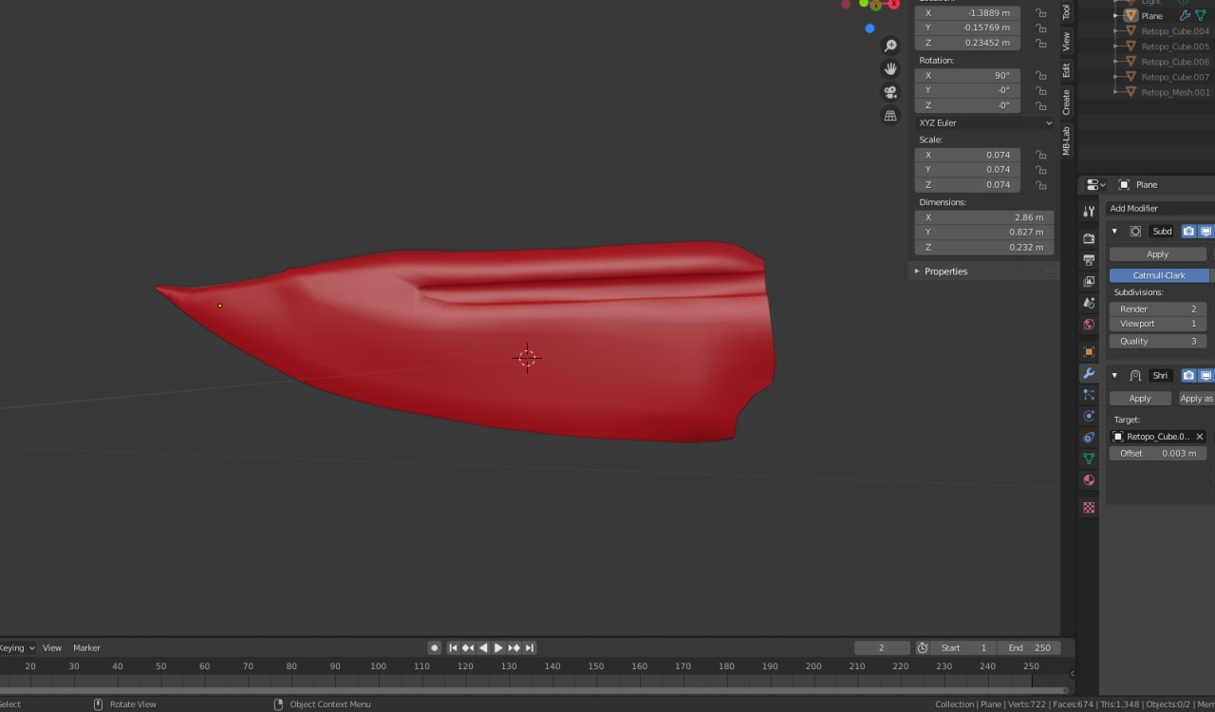Collapse the Shrinkwrap modifier panel

[1114, 376]
